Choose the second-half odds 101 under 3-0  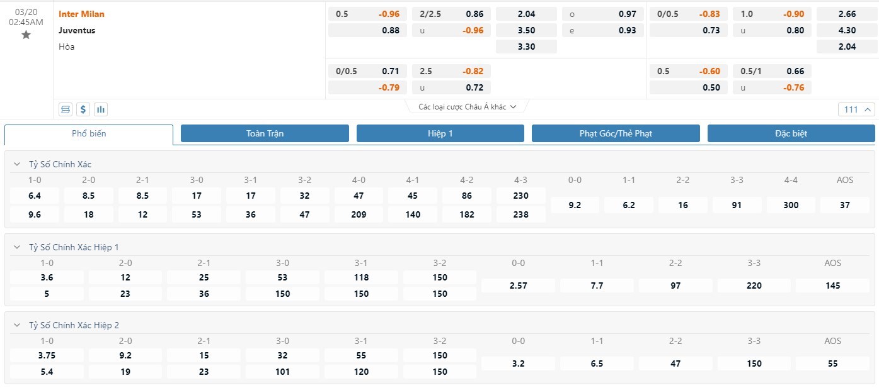point(283,372)
